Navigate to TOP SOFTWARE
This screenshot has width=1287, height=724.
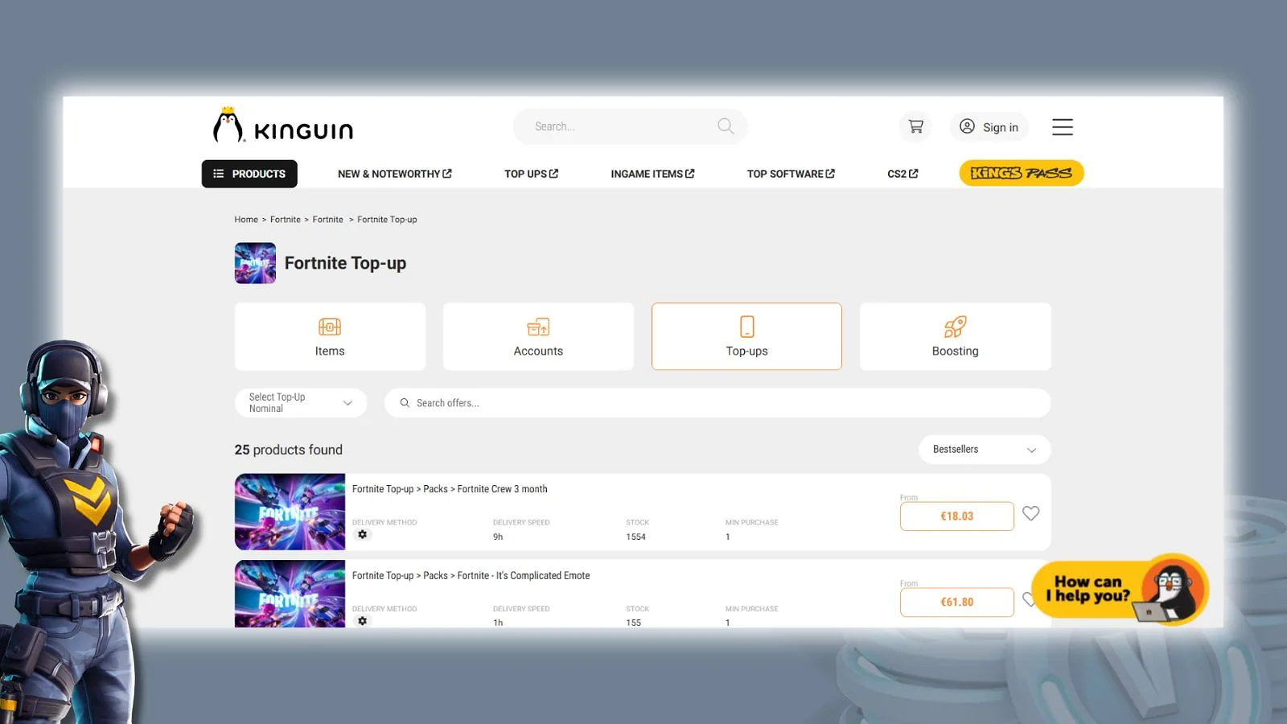click(x=791, y=174)
